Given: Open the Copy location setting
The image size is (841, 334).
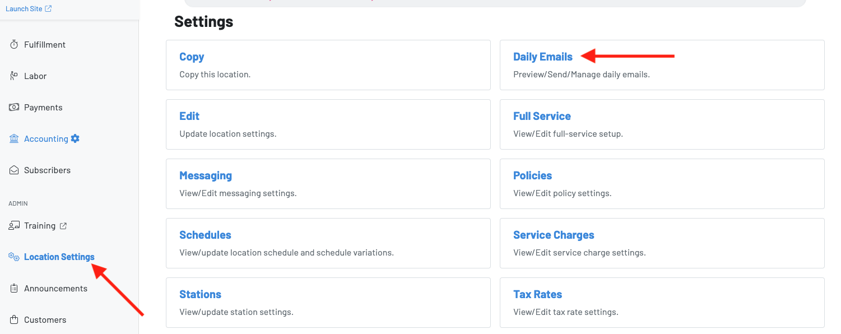Looking at the screenshot, I should tap(192, 57).
